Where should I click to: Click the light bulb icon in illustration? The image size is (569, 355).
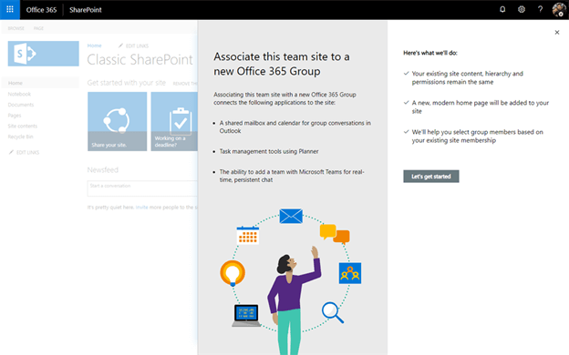coord(233,273)
